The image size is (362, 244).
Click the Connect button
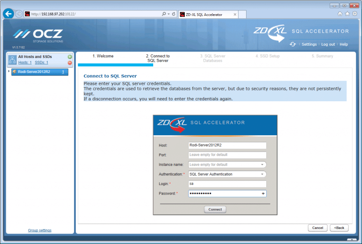click(x=215, y=210)
